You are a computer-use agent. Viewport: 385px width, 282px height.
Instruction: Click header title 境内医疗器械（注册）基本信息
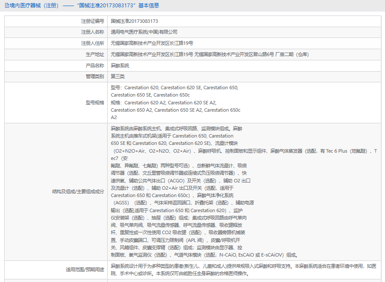[84, 6]
